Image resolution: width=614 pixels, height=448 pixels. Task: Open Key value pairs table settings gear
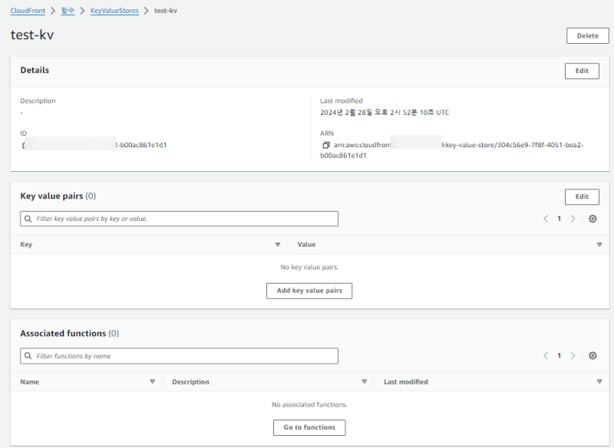[x=593, y=219]
